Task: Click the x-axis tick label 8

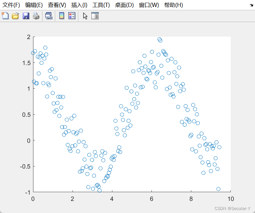Action: (191, 199)
